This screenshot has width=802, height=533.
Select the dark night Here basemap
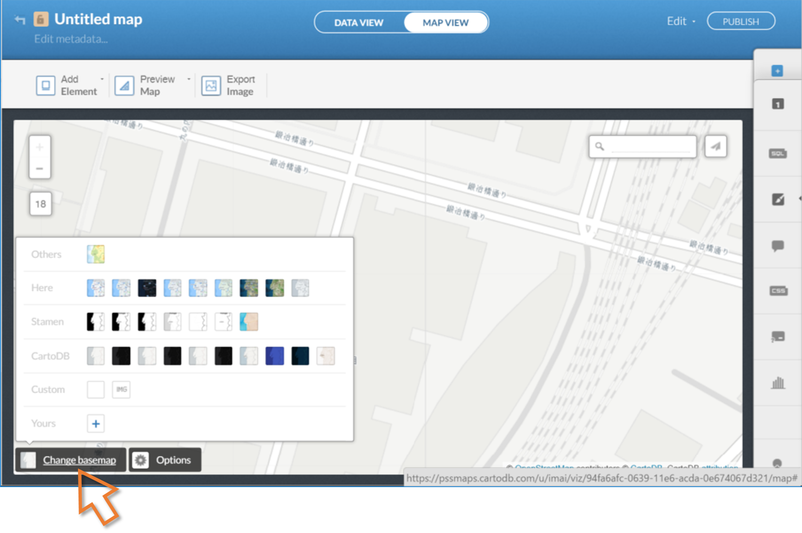click(147, 288)
